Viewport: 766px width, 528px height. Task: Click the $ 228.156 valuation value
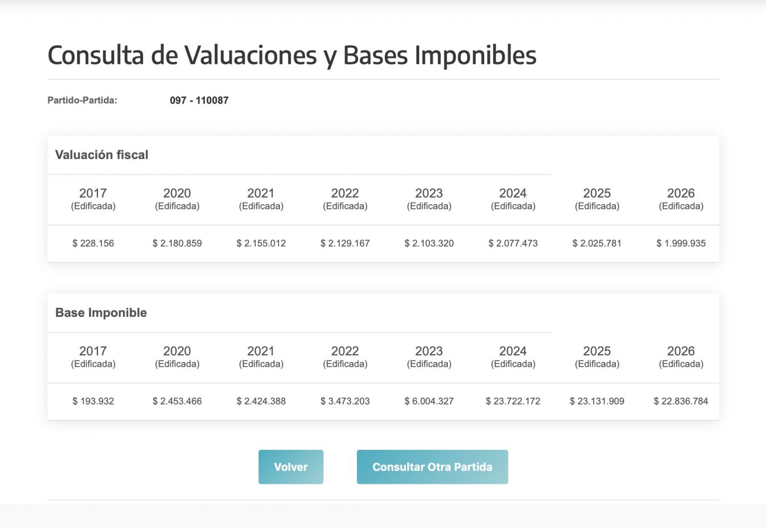93,244
